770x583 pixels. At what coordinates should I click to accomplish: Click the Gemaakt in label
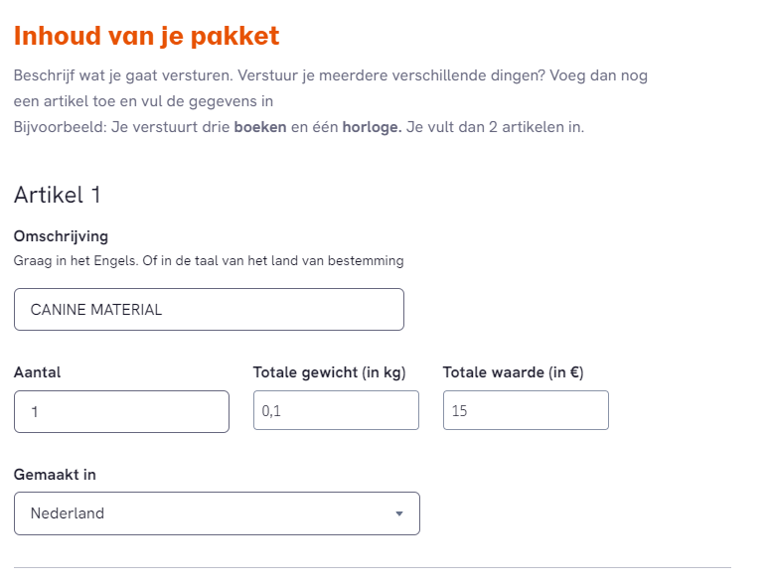[55, 475]
